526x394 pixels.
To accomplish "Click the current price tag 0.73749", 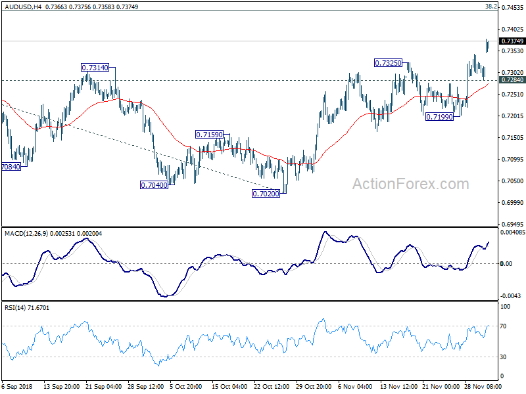I will click(x=512, y=41).
